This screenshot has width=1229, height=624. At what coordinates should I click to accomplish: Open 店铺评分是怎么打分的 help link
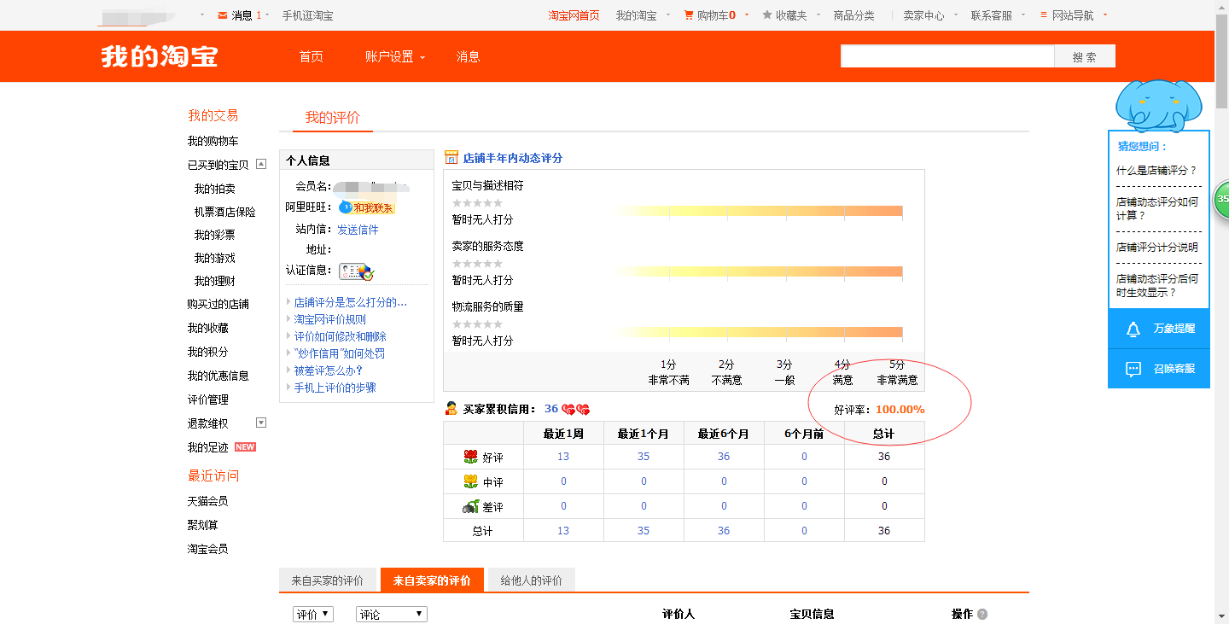click(x=351, y=302)
